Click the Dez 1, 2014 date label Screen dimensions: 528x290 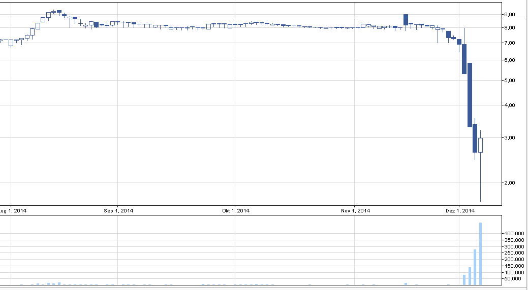point(459,211)
